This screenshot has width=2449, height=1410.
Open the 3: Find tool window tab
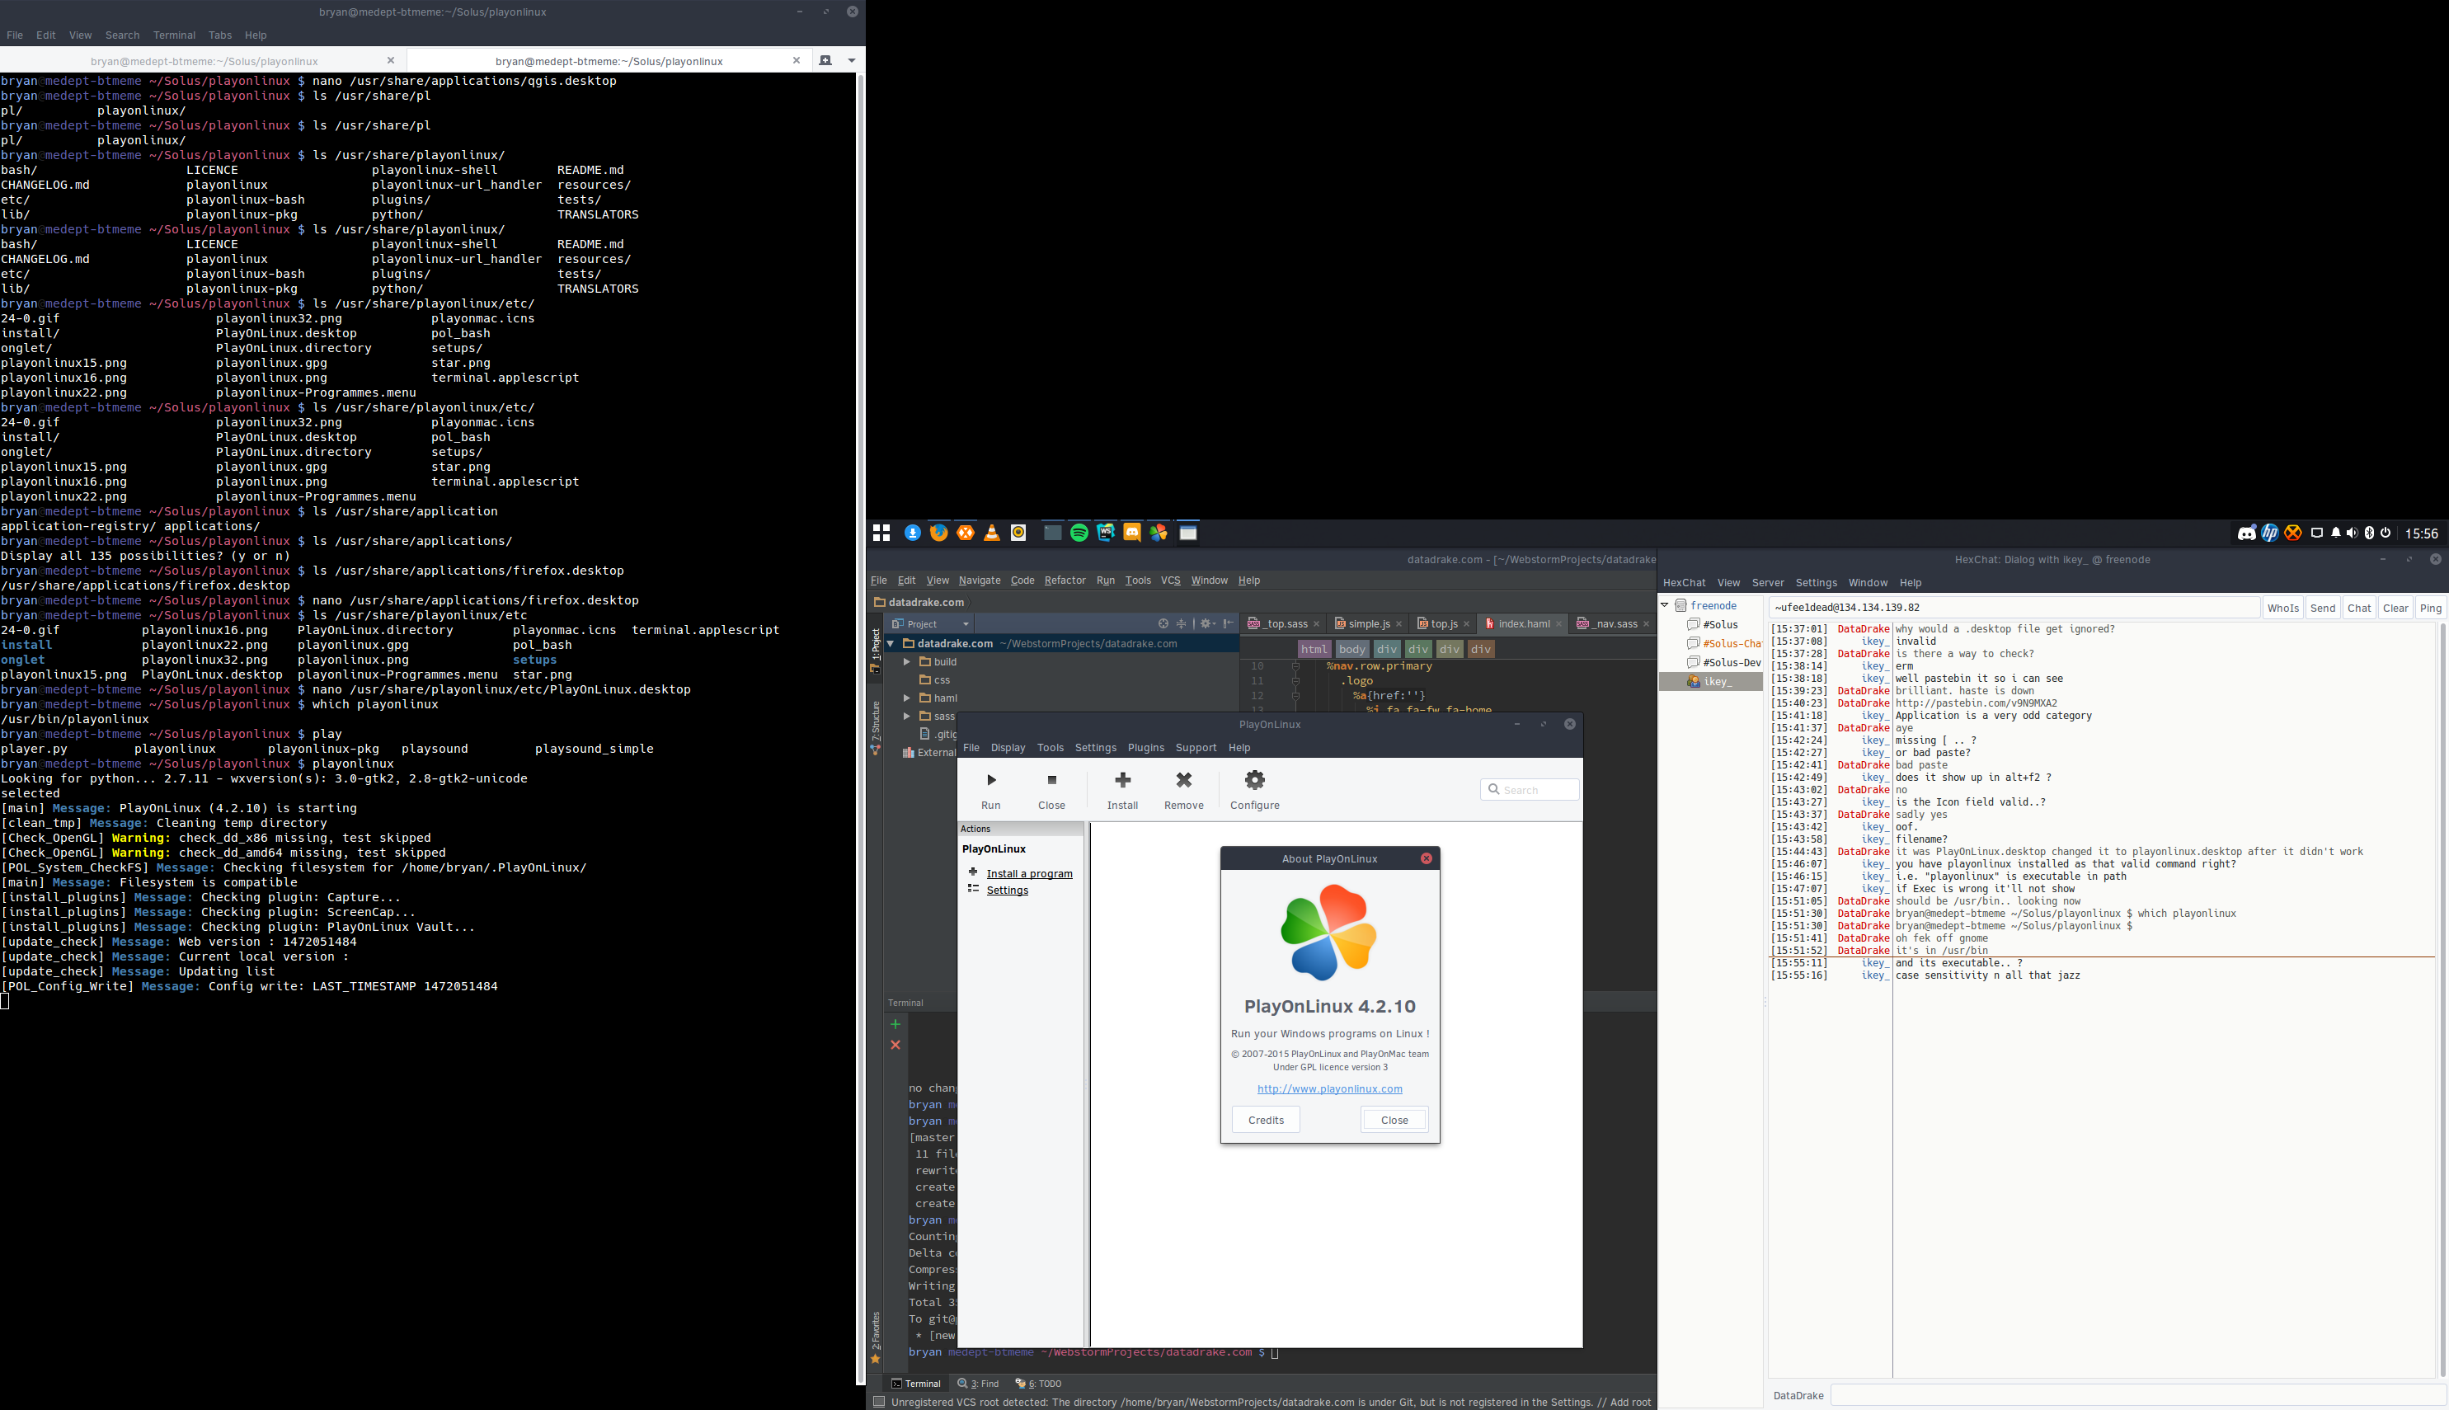(978, 1384)
